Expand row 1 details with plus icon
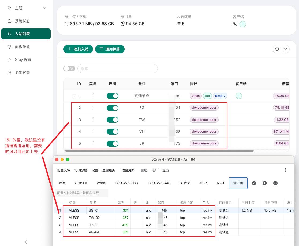Screen dimensions: 299x246 coord(74,96)
